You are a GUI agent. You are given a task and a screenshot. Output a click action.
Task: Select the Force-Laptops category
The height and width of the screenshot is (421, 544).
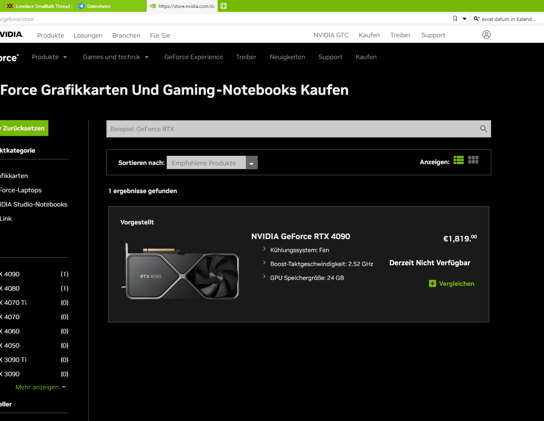21,190
